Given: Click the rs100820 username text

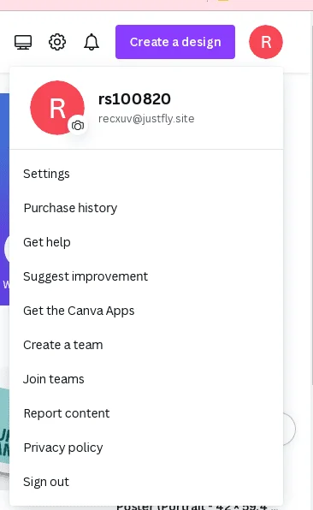Looking at the screenshot, I should (134, 99).
